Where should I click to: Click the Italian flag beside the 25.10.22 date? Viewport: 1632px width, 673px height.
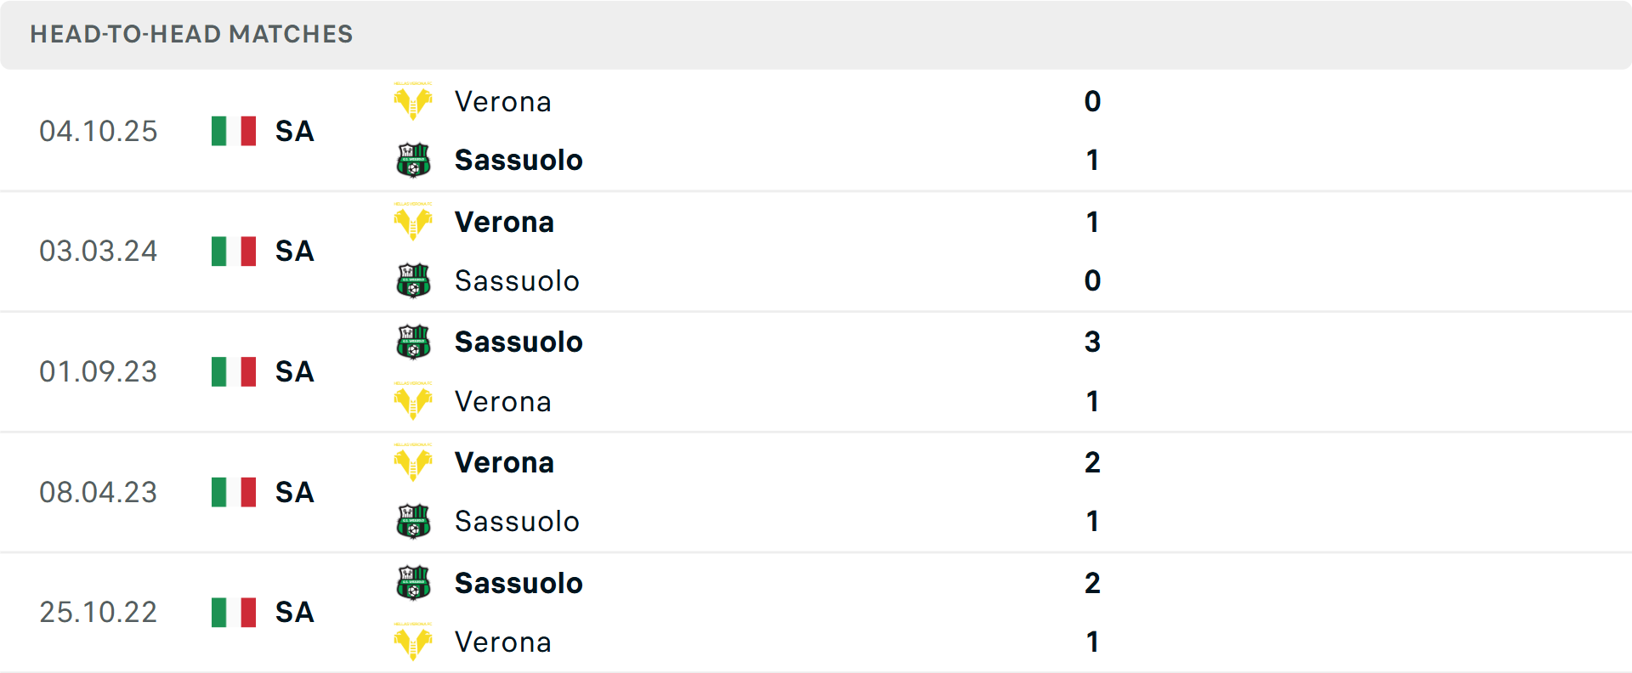[233, 611]
